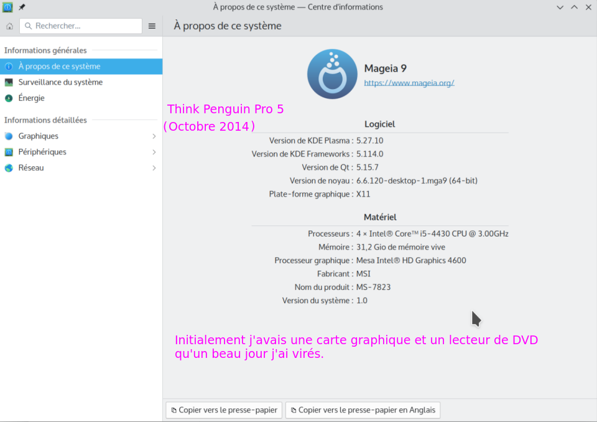Click the home icon beside the search box
Screen dimensions: 597x422
9,26
